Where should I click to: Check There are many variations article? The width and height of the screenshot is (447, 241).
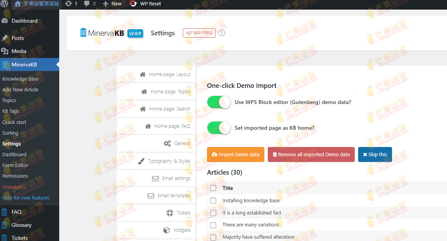213,225
